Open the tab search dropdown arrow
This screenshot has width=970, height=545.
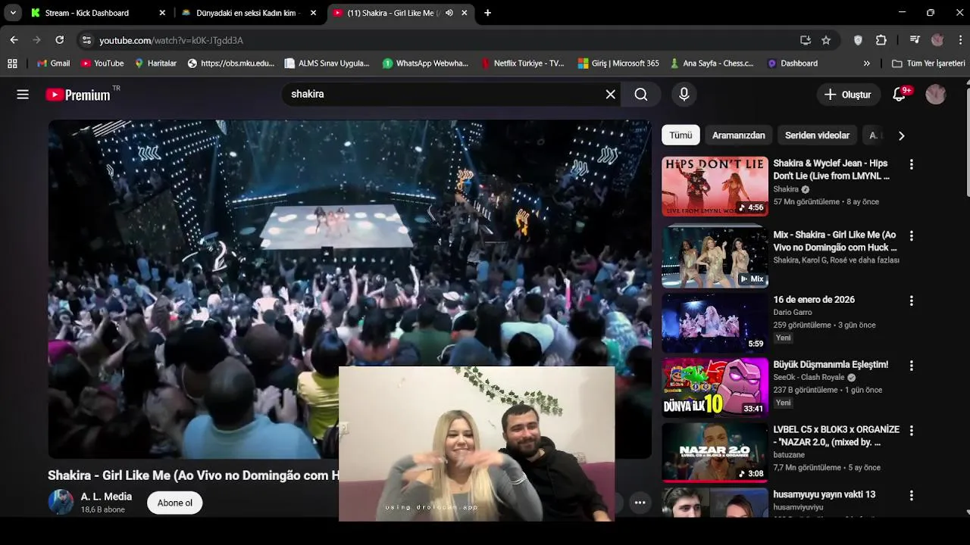point(13,13)
